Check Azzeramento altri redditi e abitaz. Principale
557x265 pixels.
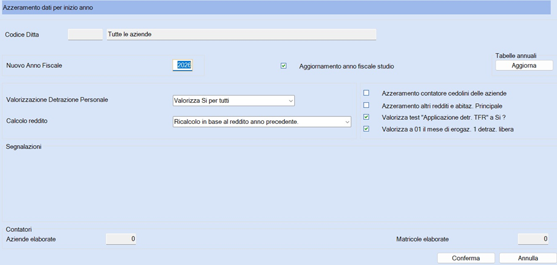point(366,105)
